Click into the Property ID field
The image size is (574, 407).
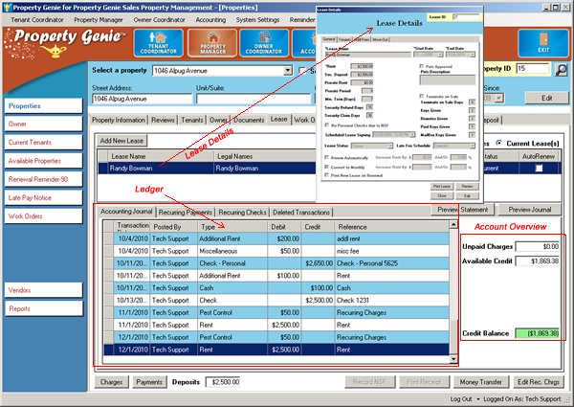[533, 69]
